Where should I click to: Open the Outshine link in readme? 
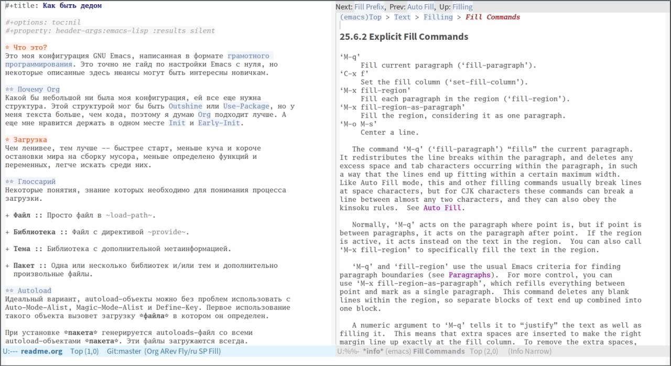pyautogui.click(x=185, y=106)
